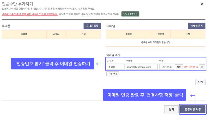
Task: Click 닫기 below the email section
Action: click(x=200, y=82)
